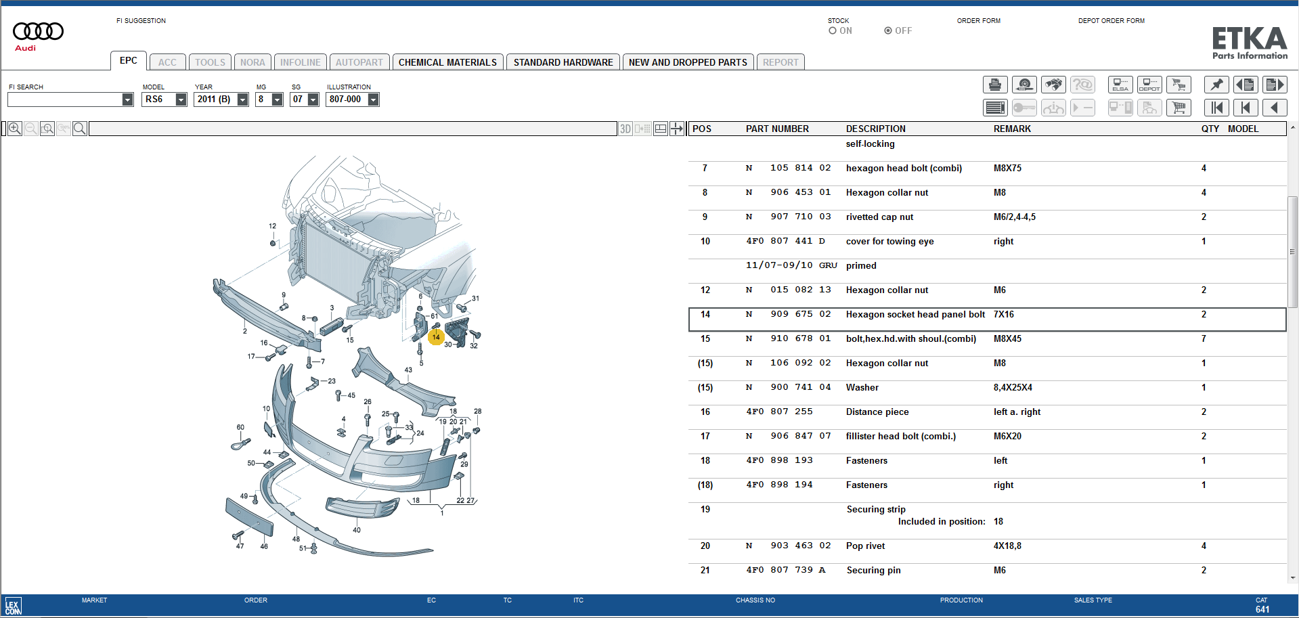Click the ORDER FORM link

pyautogui.click(x=978, y=21)
